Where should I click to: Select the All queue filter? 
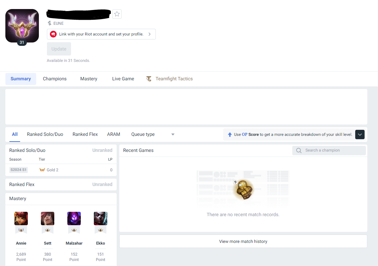(15, 134)
